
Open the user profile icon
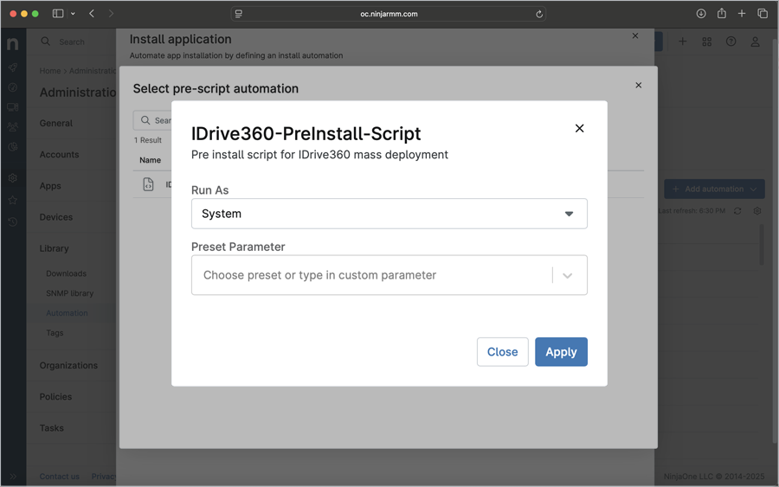[x=755, y=42]
